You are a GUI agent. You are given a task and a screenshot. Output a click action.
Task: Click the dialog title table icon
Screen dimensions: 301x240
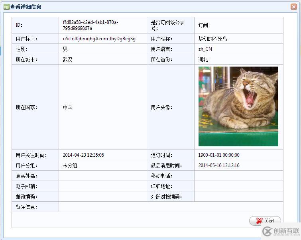(6, 7)
